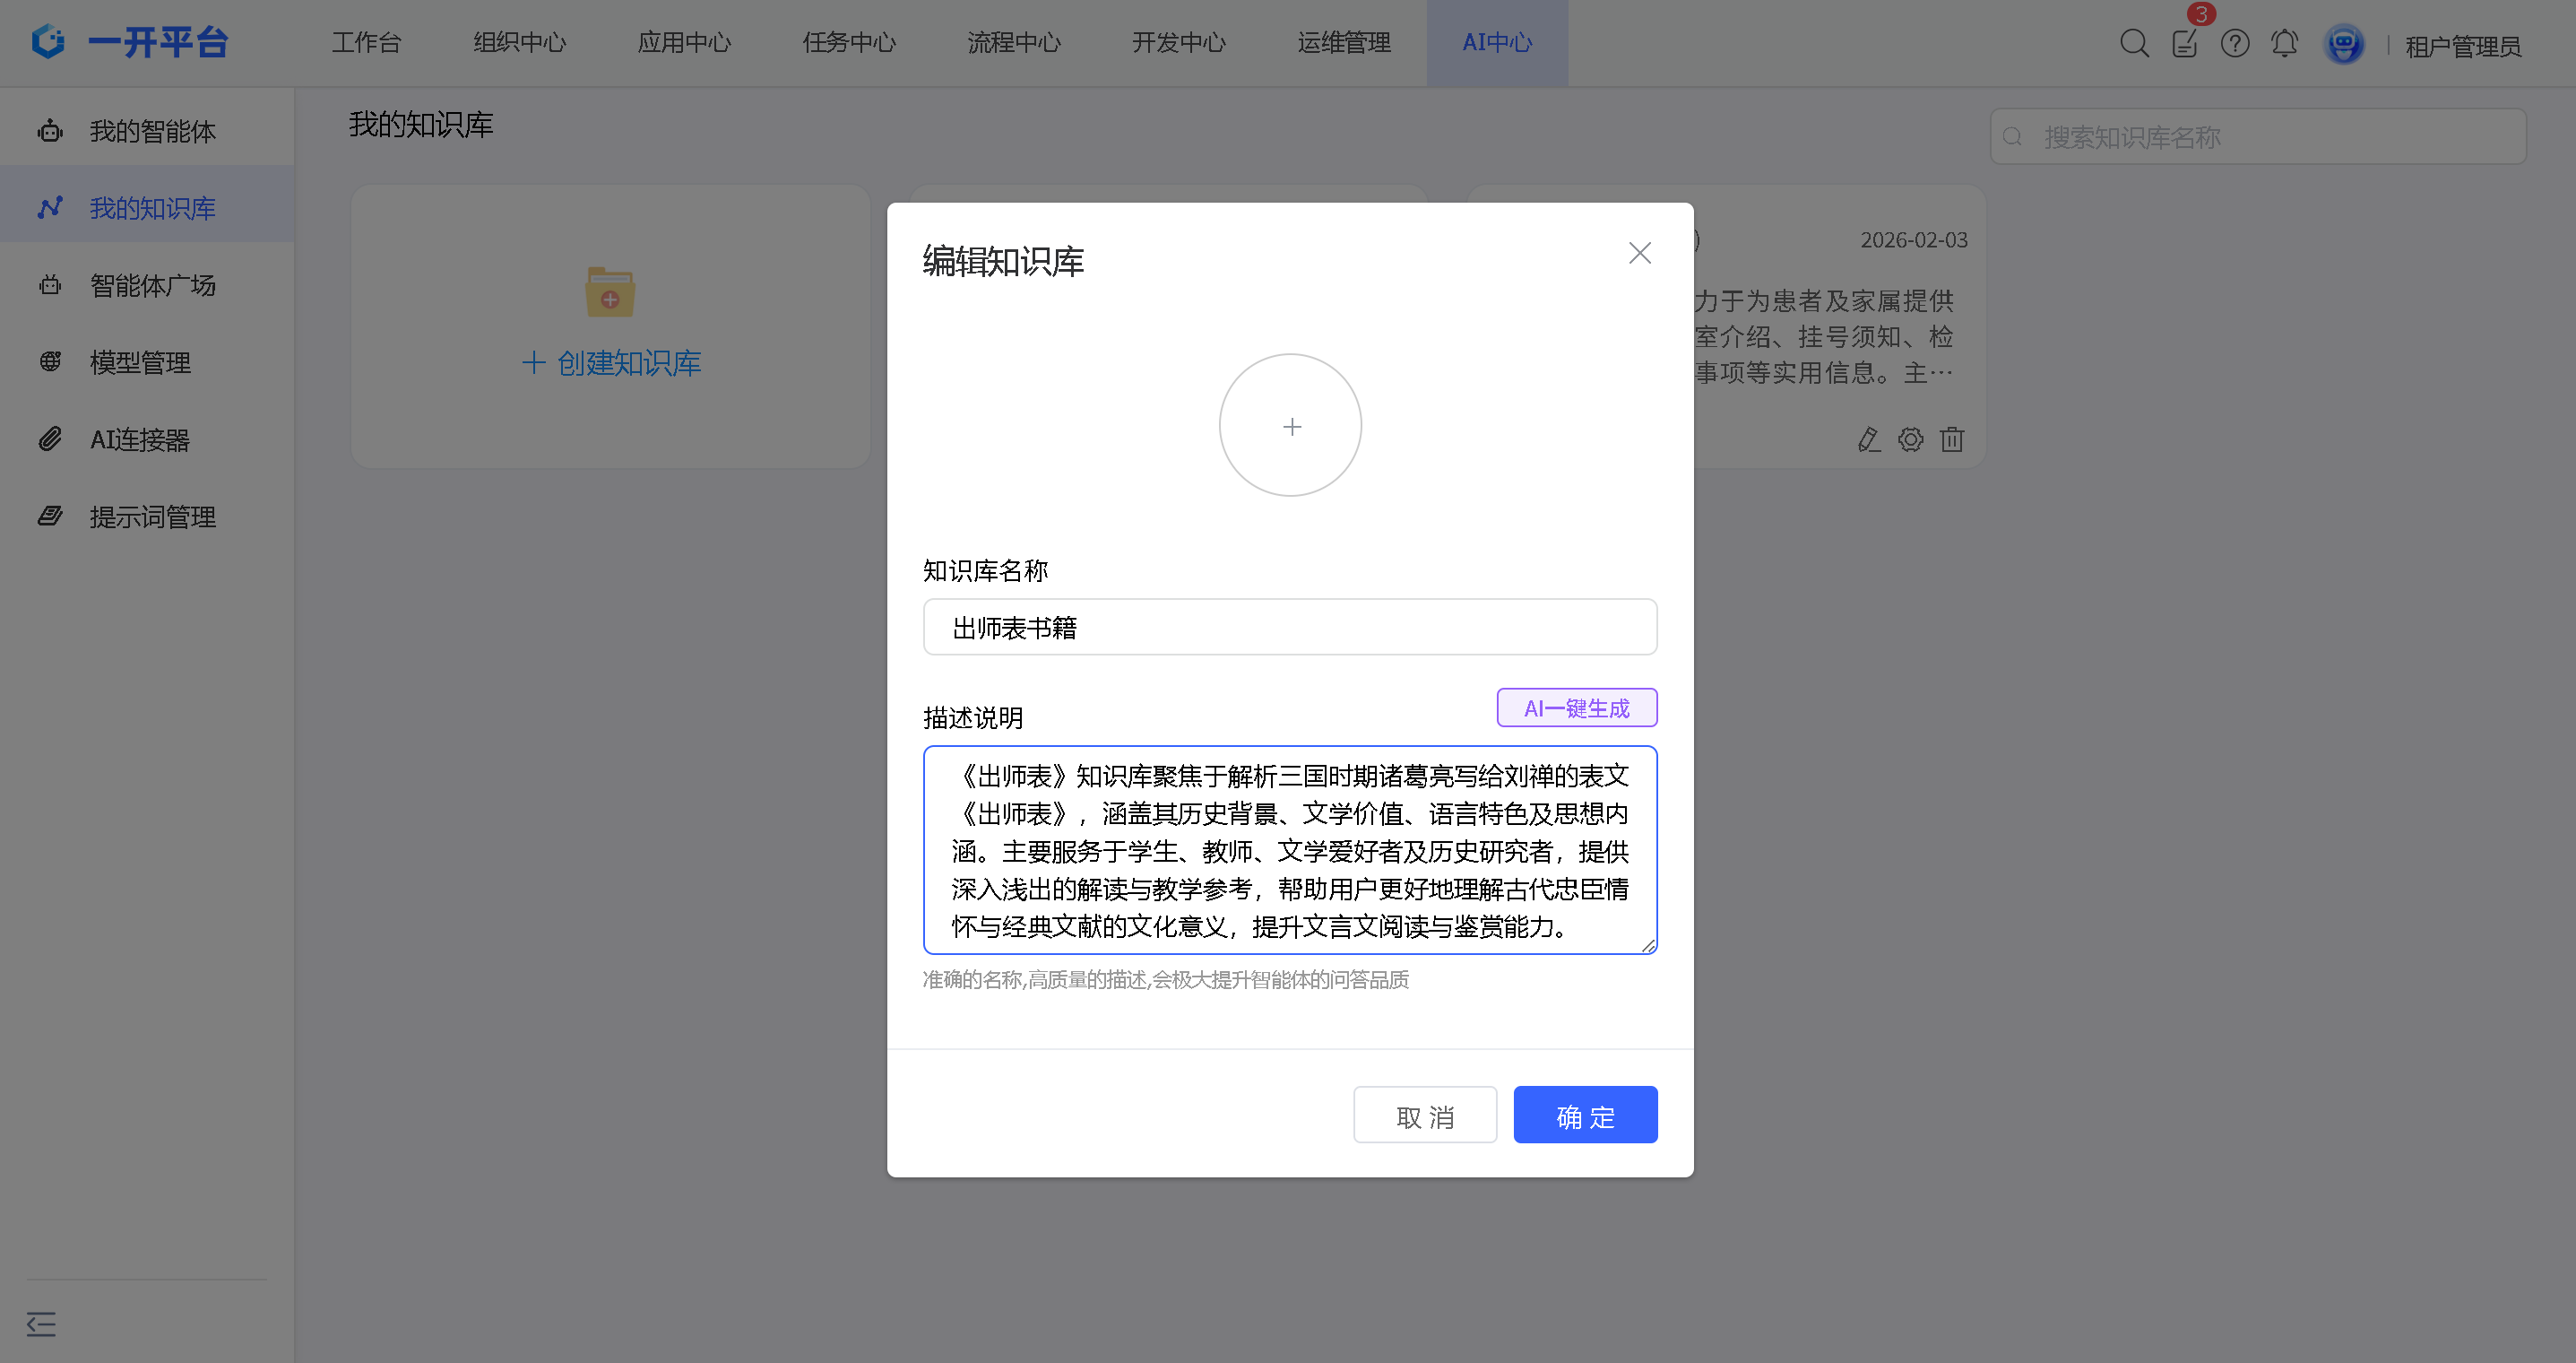Click the plus circle to upload avatar
Screen dimensions: 2576x1363
(1290, 425)
